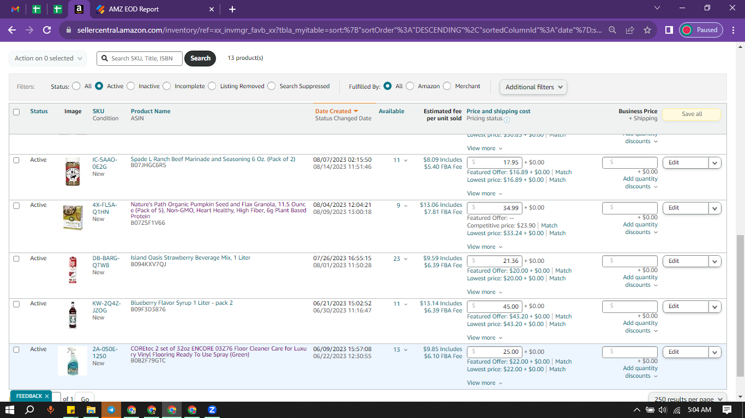Sort by the Product Name column header
The image size is (745, 418).
[x=151, y=111]
